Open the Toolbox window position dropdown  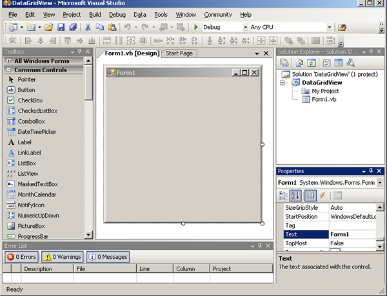pos(72,52)
